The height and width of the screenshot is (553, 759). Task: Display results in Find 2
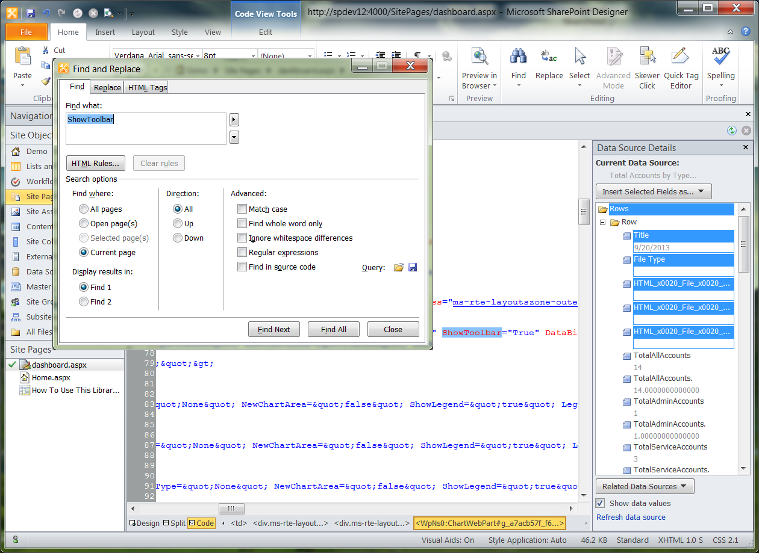84,302
